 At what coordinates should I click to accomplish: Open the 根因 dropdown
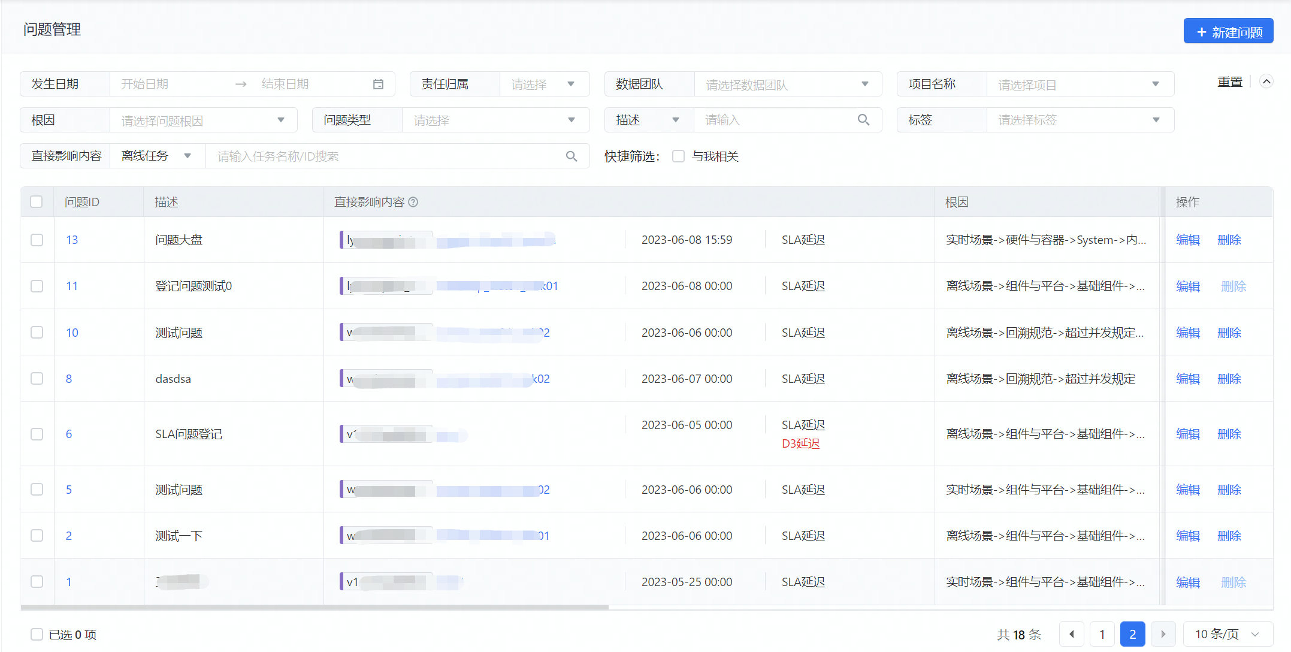[204, 120]
